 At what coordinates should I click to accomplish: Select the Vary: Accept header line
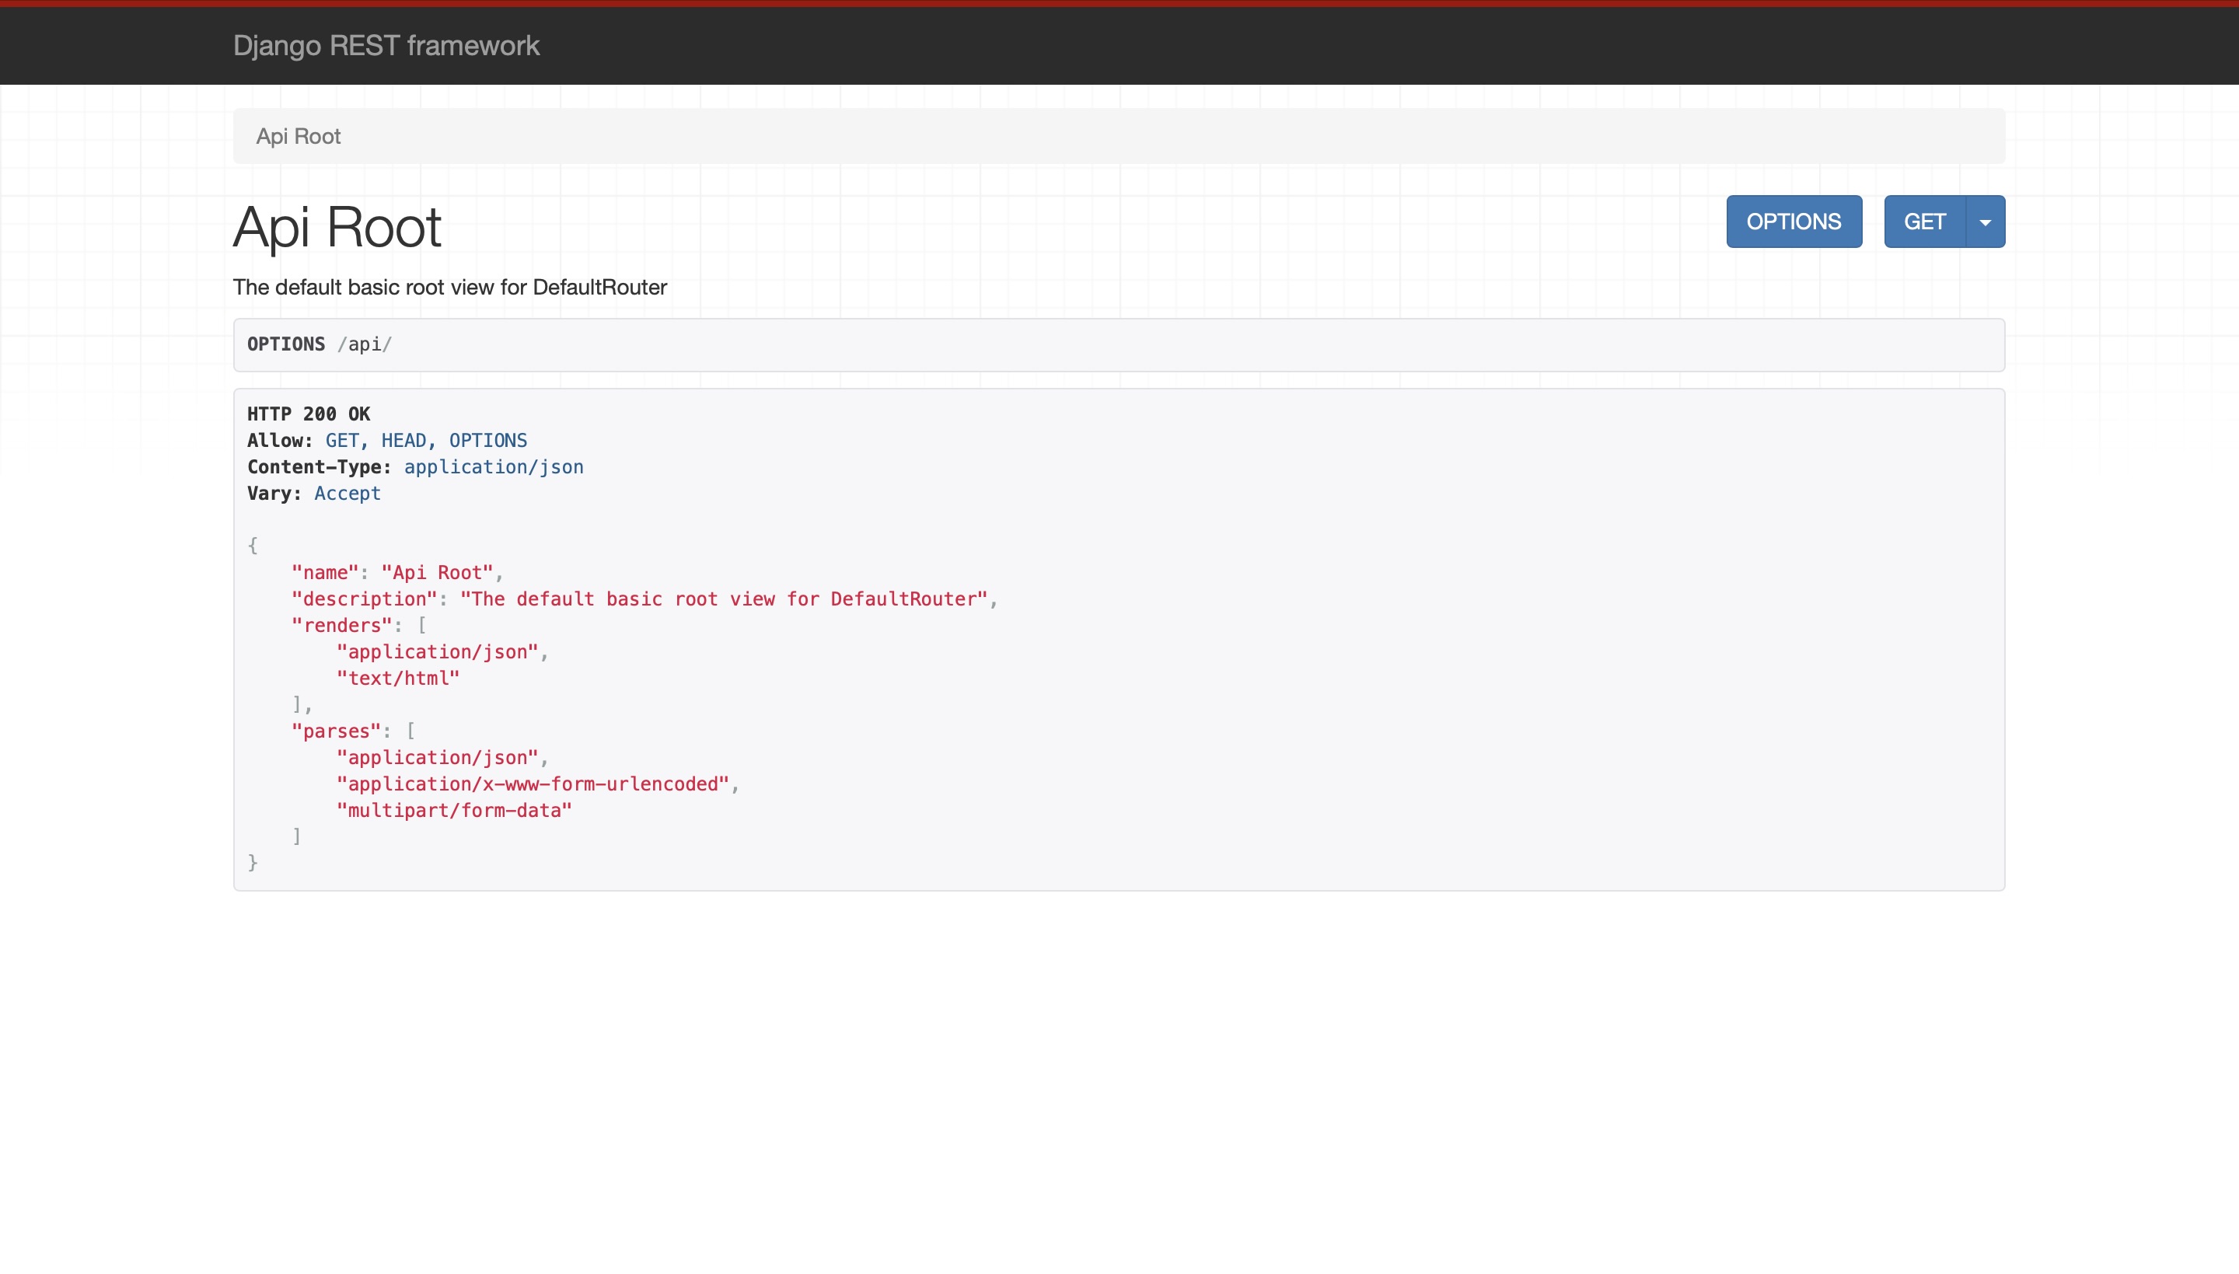point(314,494)
